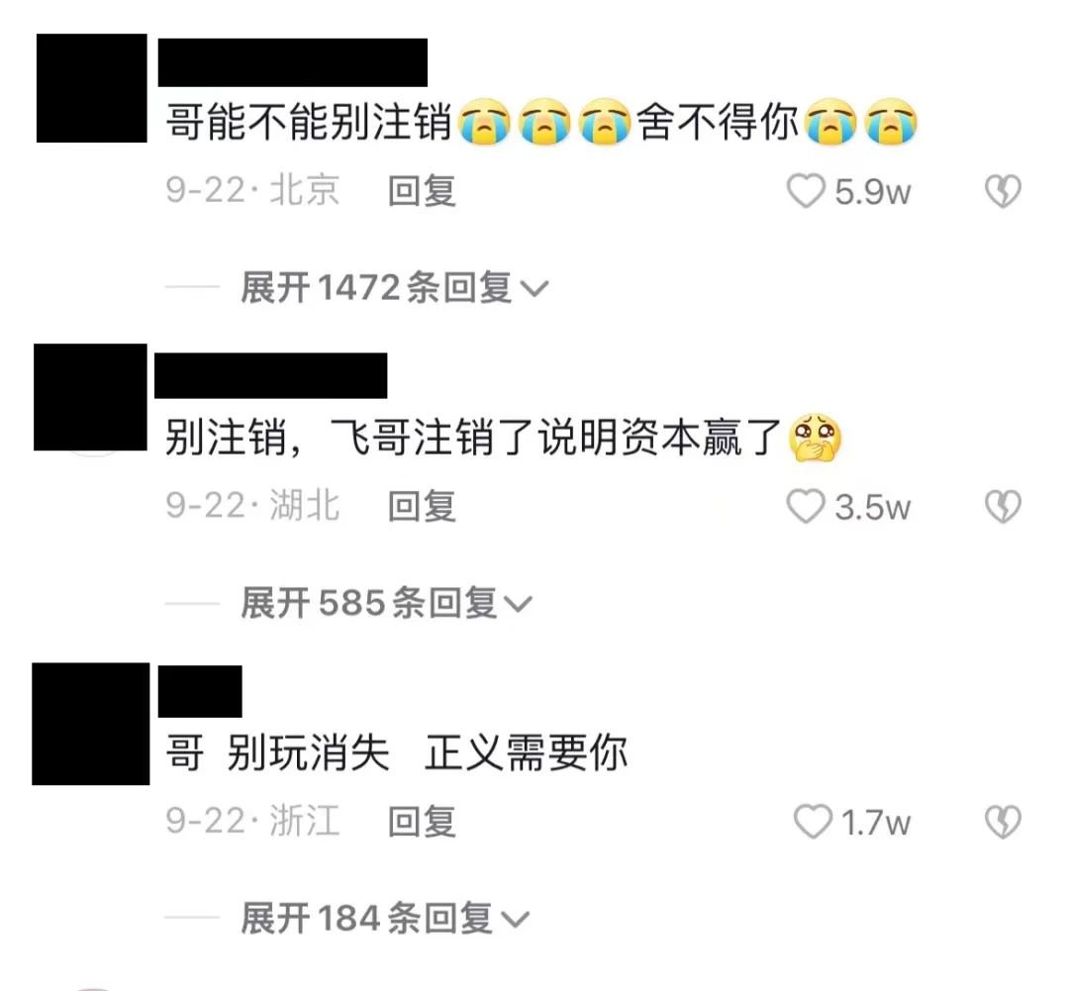Open the third commenter's username
1069x991 pixels.
(200, 692)
